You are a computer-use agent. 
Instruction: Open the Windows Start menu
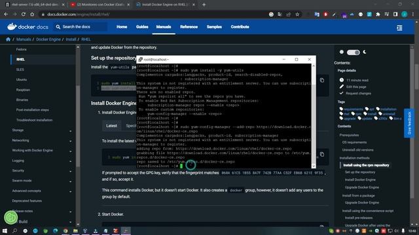pos(5,230)
